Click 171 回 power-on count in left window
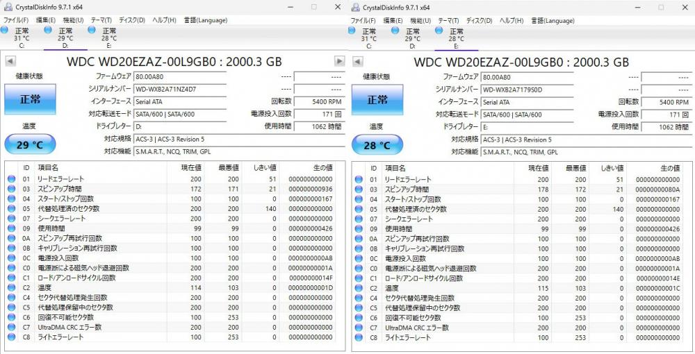Screen dimensions: 695x354 pyautogui.click(x=319, y=114)
